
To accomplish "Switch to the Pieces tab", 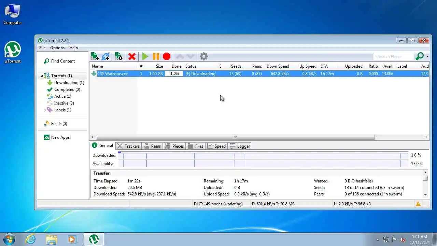I will 174,146.
